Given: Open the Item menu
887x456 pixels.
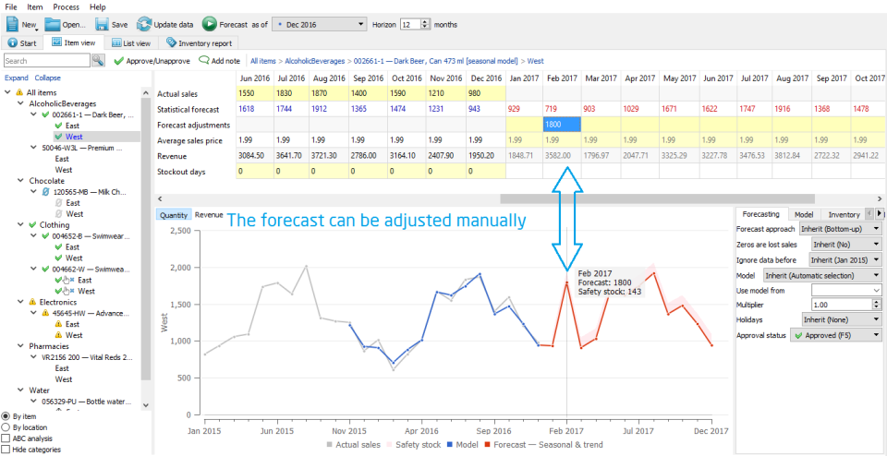Looking at the screenshot, I should click(35, 7).
